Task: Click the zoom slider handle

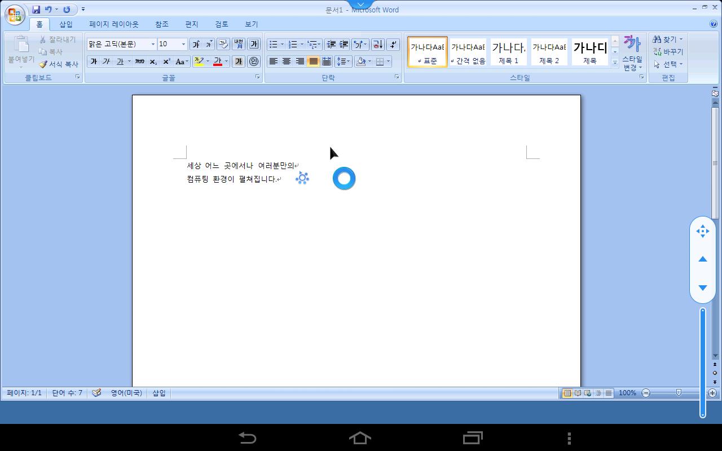Action: (x=679, y=393)
